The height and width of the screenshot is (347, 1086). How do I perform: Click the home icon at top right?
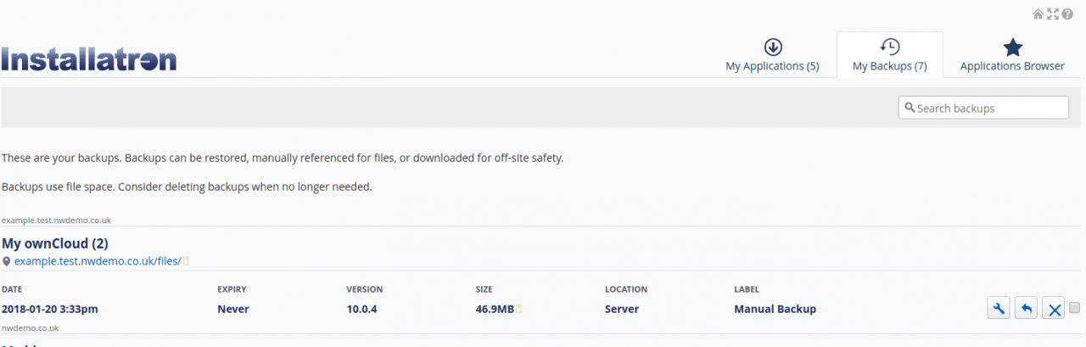pos(1038,14)
